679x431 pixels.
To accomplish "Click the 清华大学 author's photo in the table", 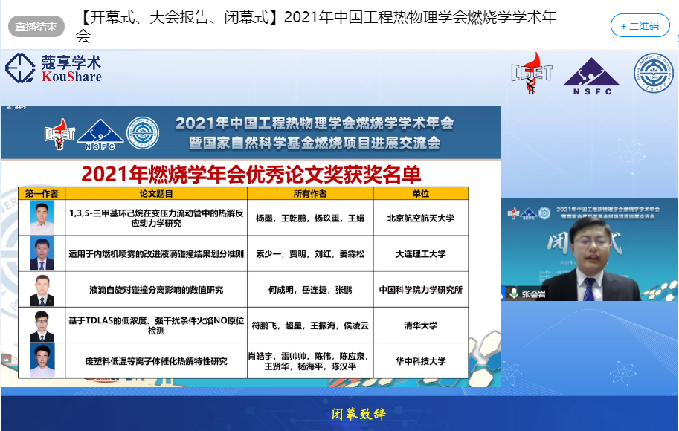I will click(x=42, y=325).
